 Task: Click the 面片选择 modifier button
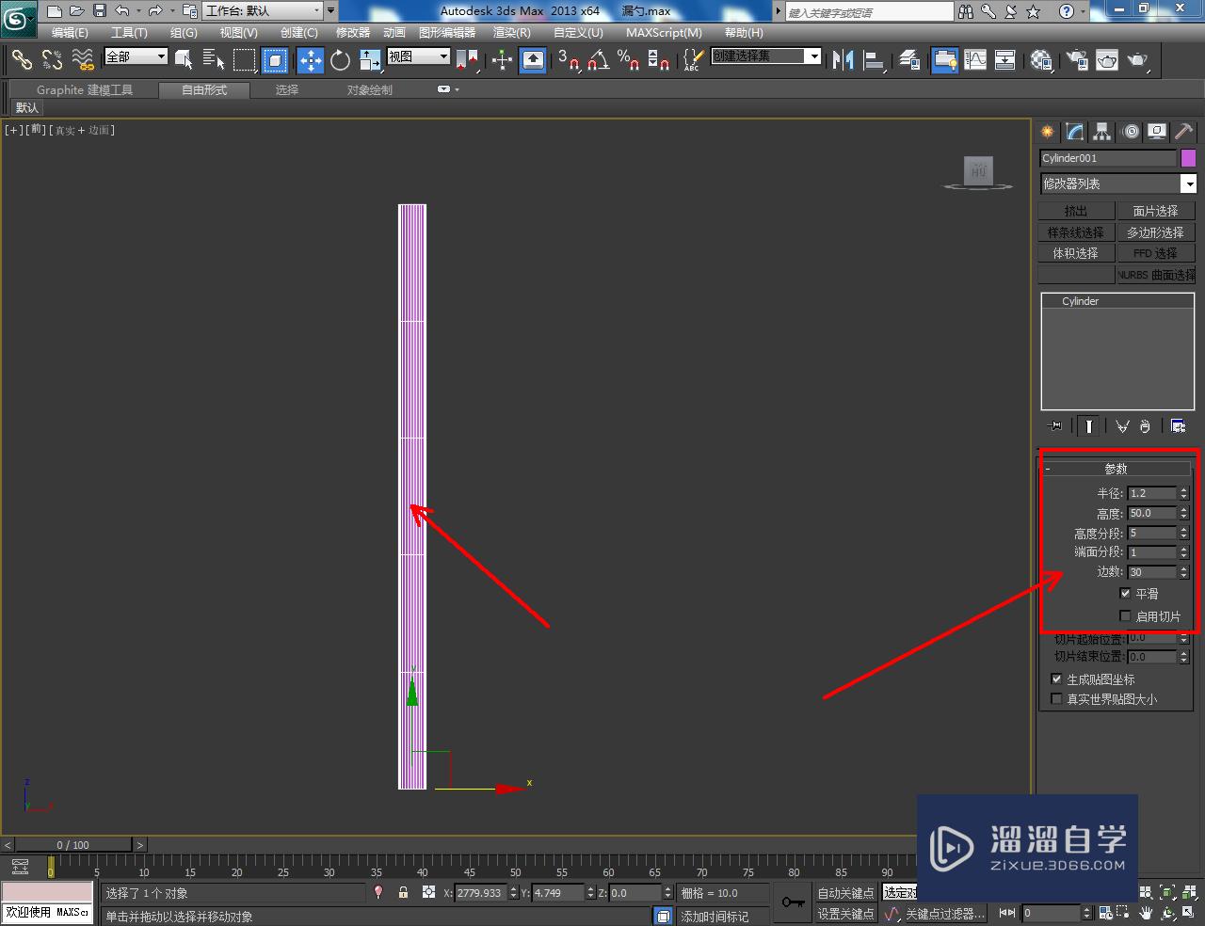tap(1155, 211)
